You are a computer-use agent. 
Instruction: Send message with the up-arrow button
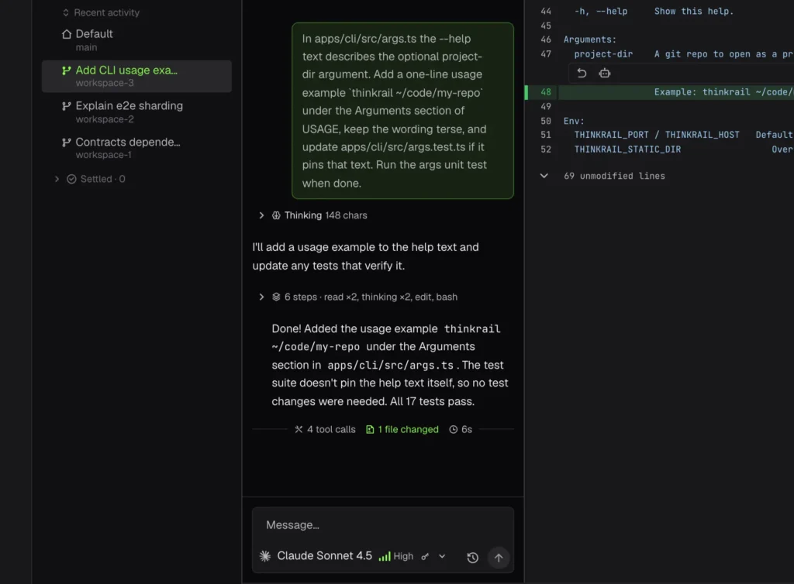(x=499, y=557)
